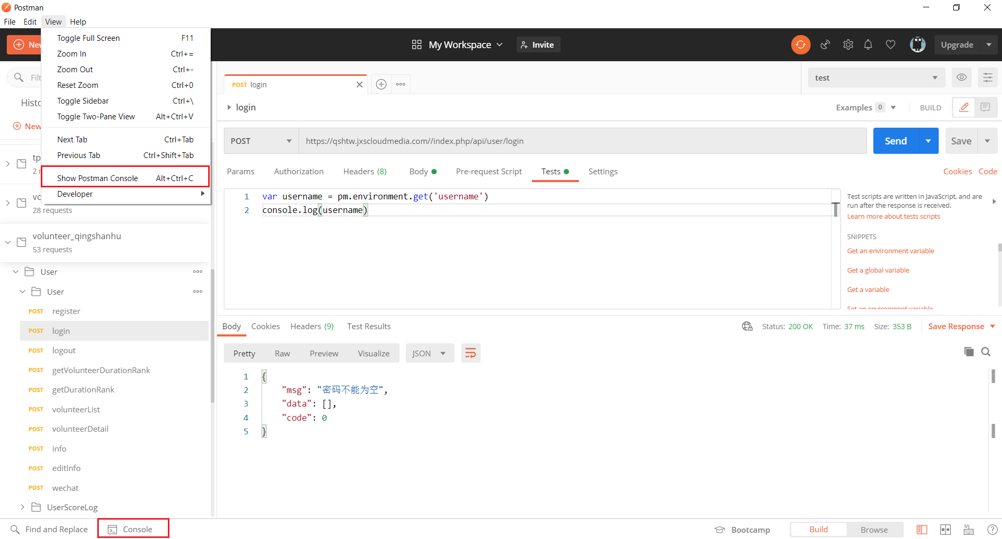The image size is (1002, 539).
Task: Click the heart icon in header
Action: click(890, 45)
